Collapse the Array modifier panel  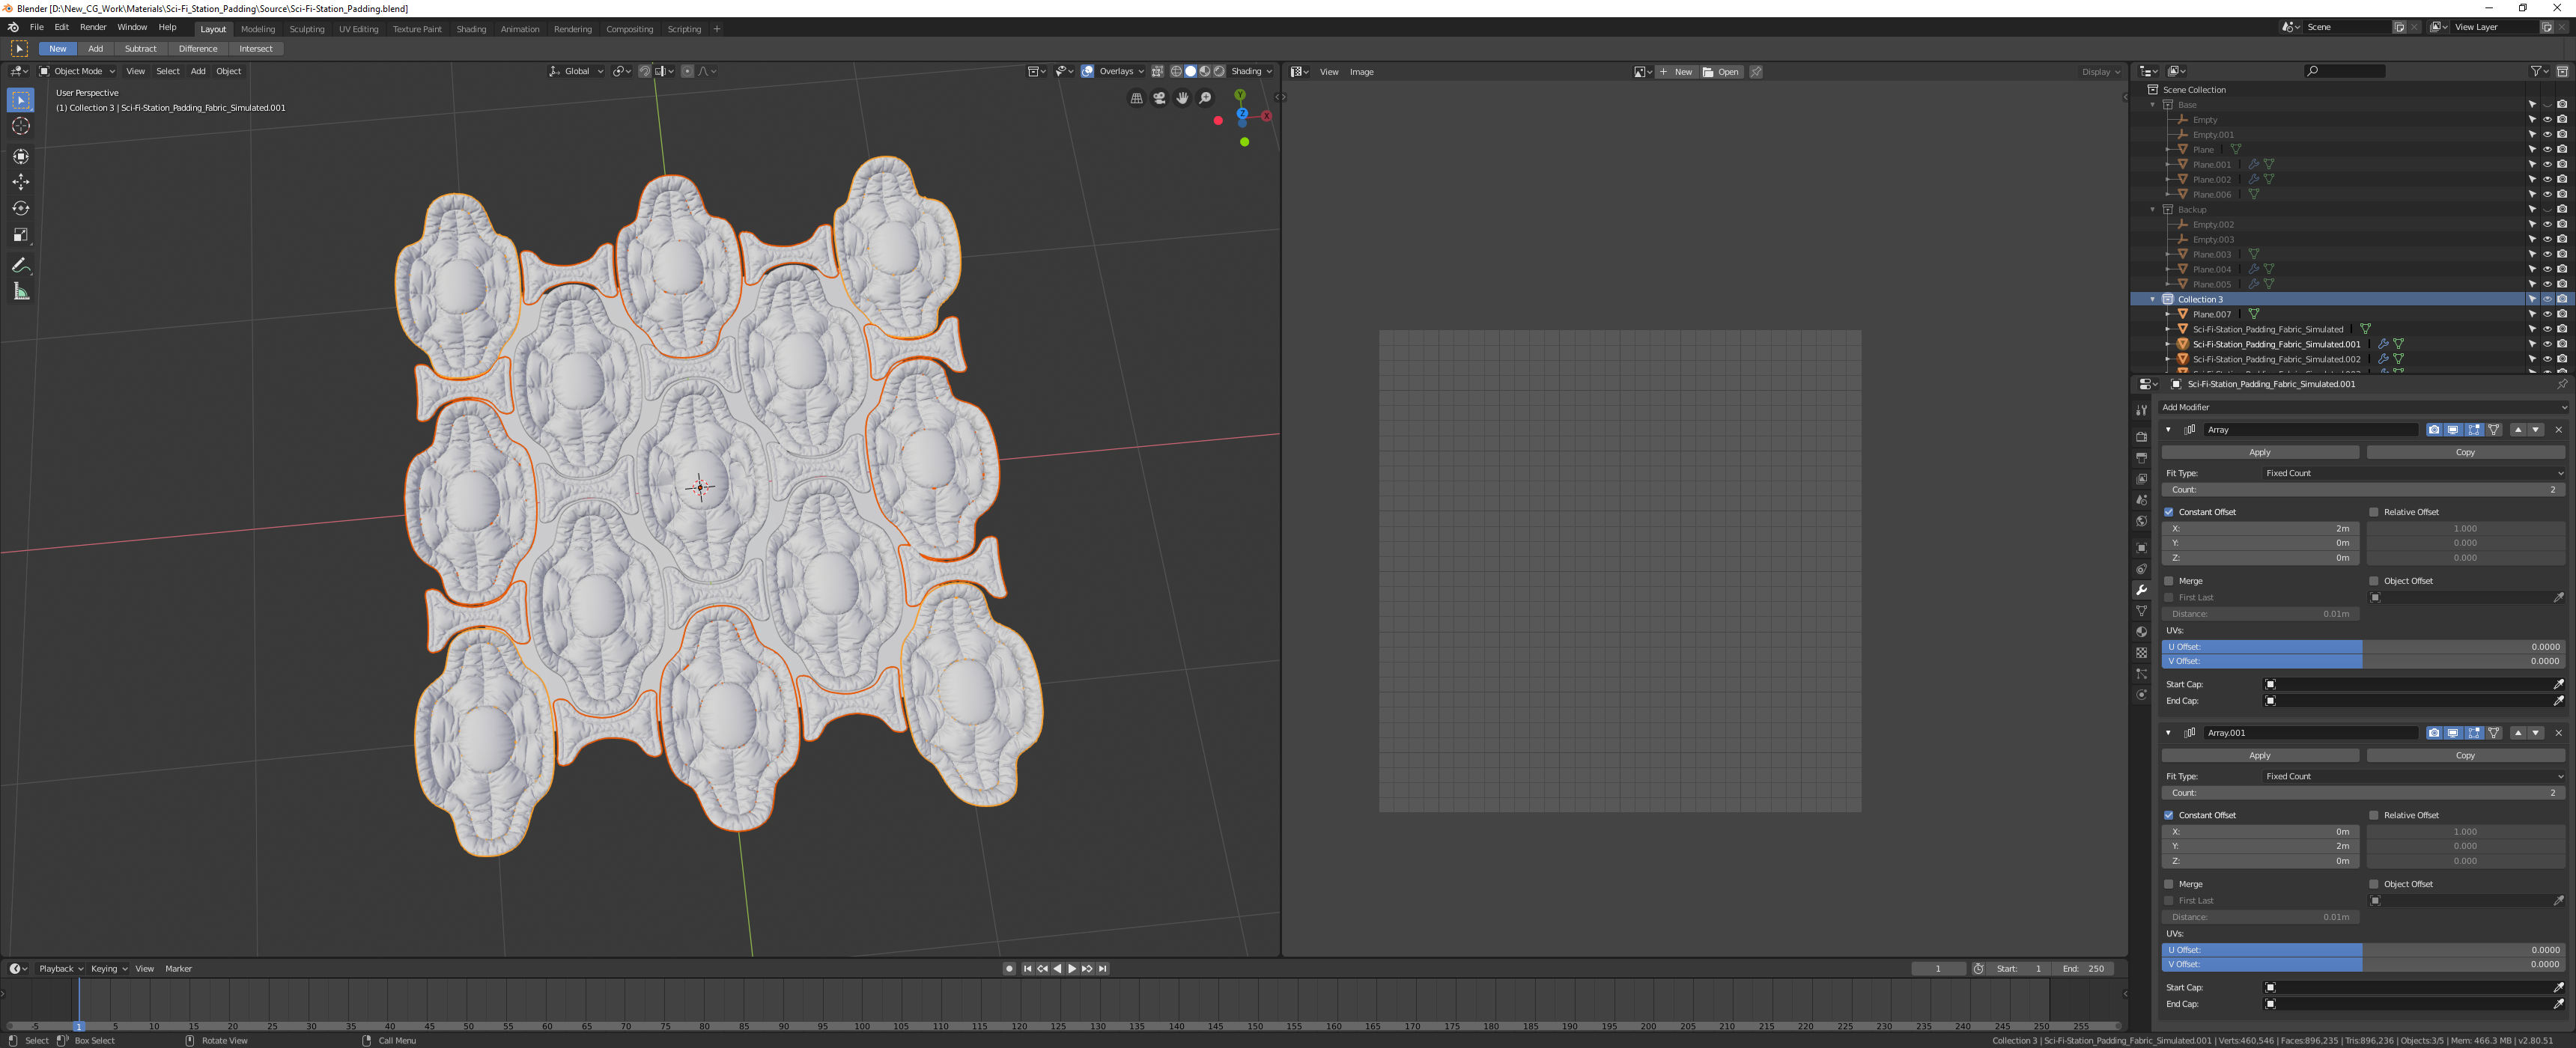click(2168, 430)
